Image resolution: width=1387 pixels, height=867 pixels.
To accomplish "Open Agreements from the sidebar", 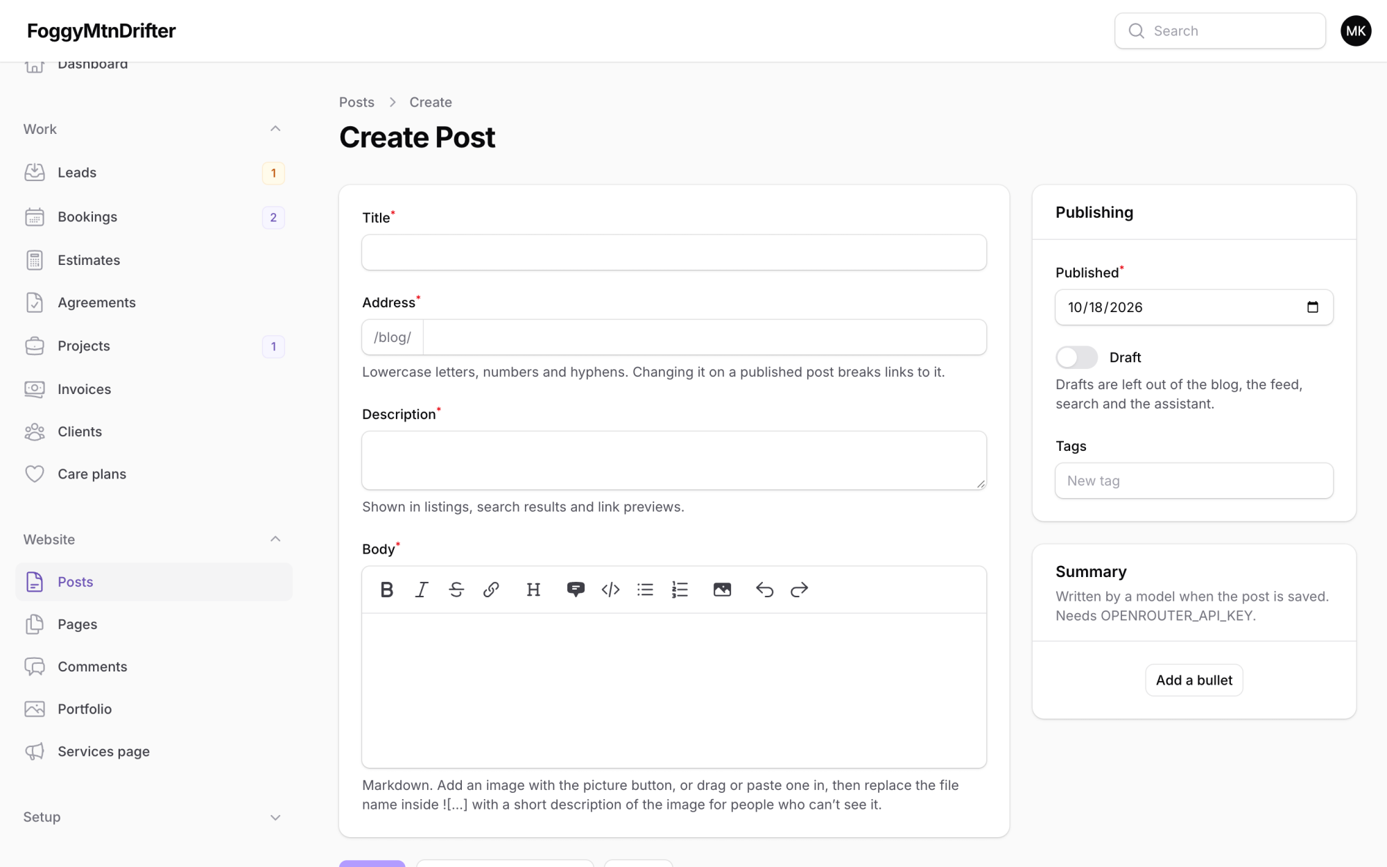I will [154, 302].
